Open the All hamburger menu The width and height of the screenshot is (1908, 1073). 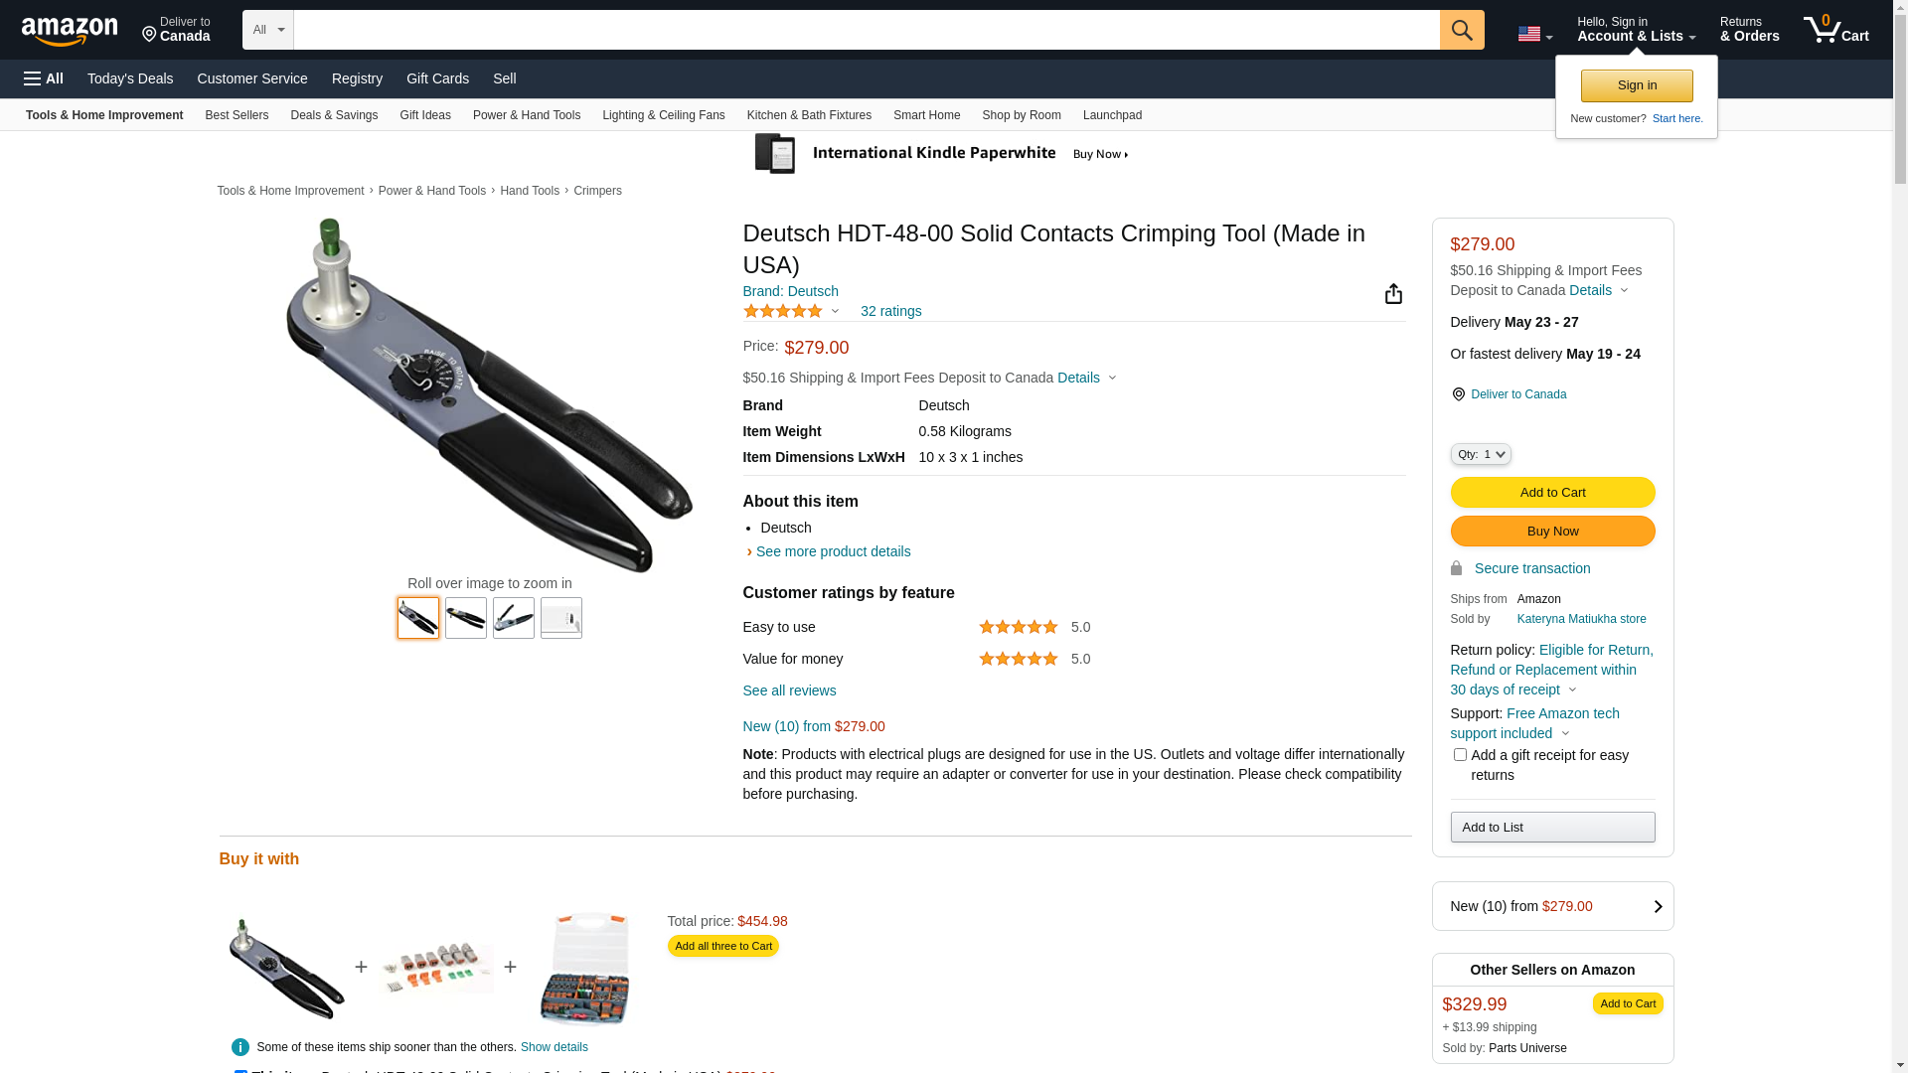click(44, 78)
